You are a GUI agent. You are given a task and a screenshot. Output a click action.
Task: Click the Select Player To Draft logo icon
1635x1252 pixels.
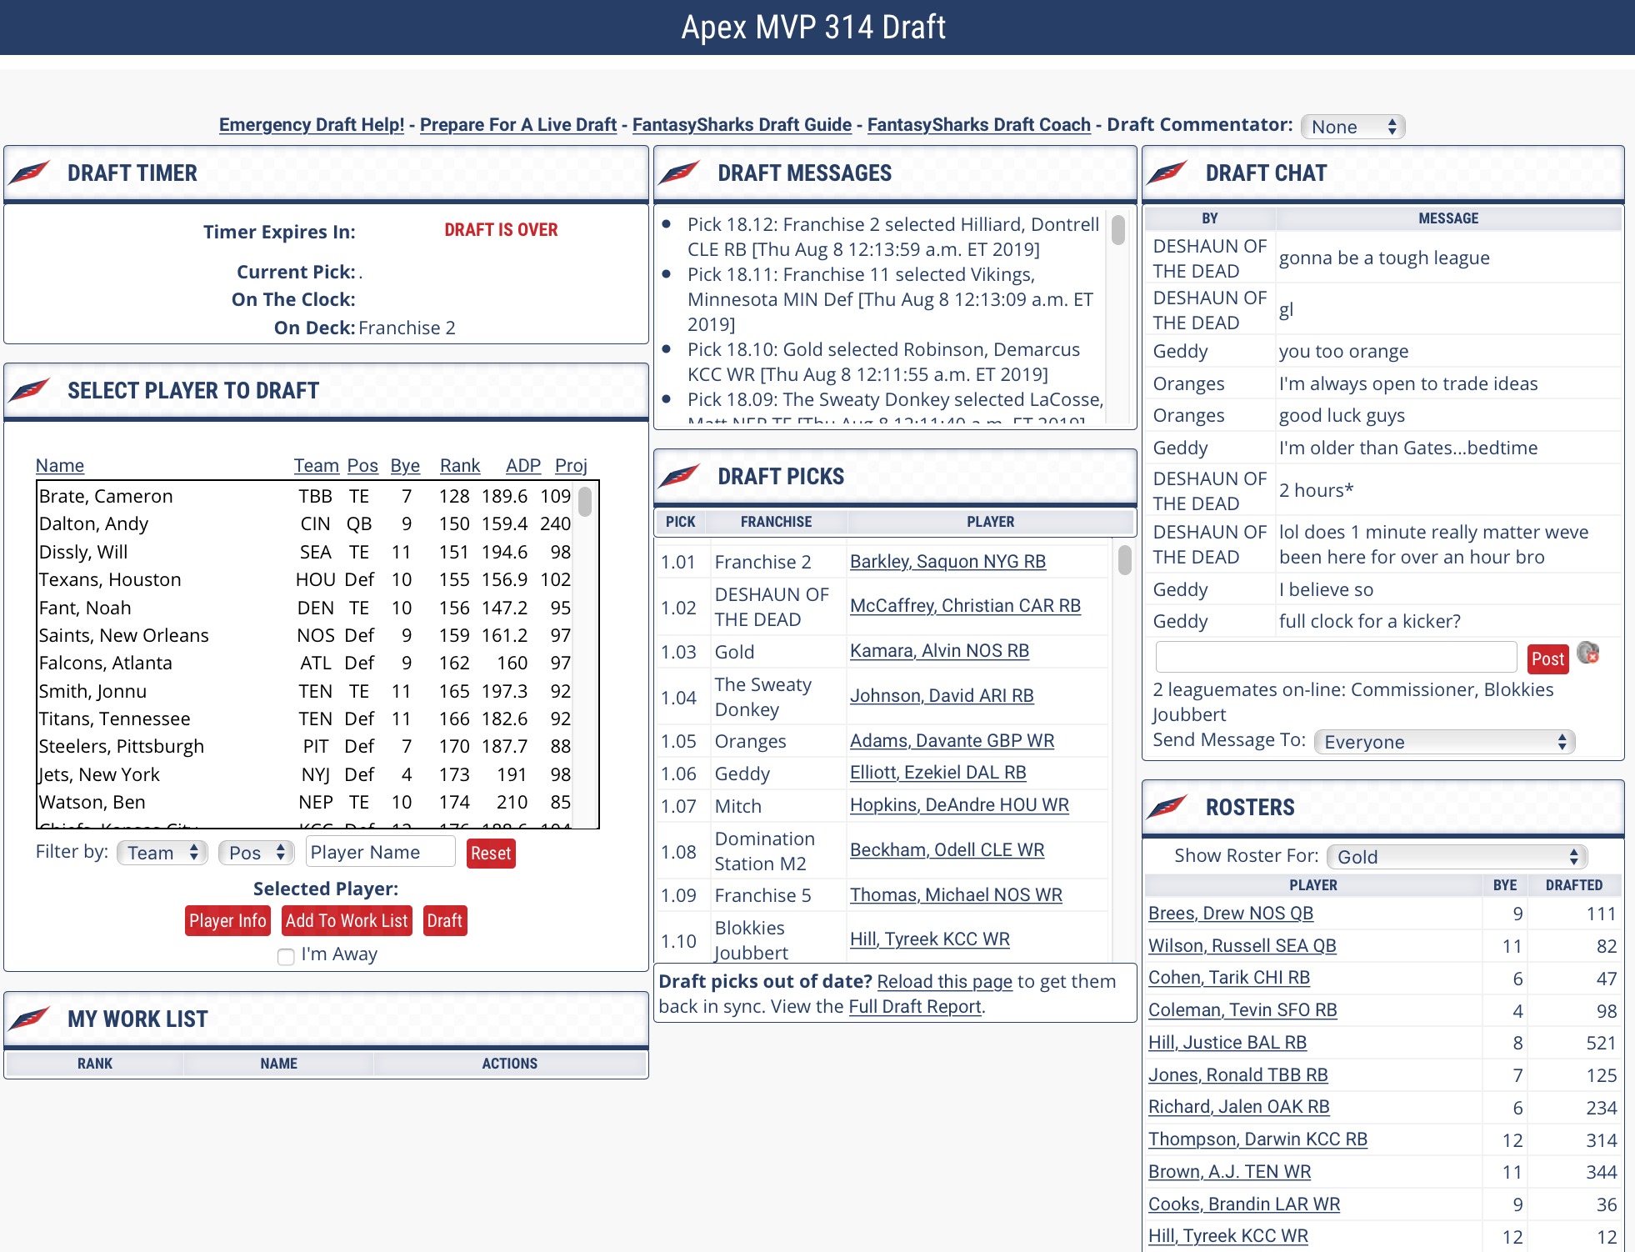point(31,389)
